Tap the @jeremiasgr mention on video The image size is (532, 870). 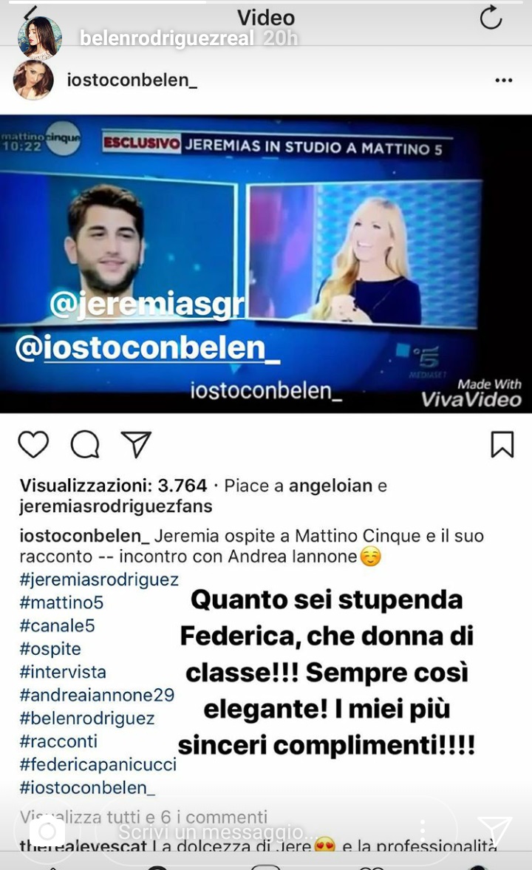click(x=146, y=305)
